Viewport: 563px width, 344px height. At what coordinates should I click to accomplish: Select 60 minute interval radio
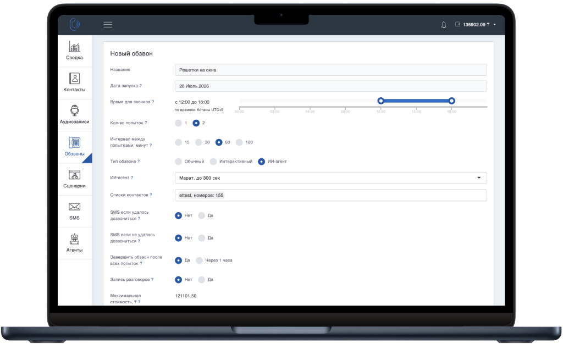click(x=219, y=142)
